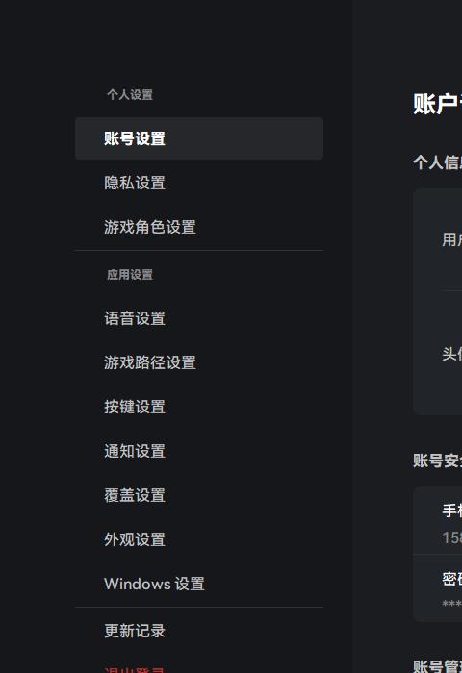Click the 密码 row in 账号安全
This screenshot has width=462, height=673.
click(438, 588)
